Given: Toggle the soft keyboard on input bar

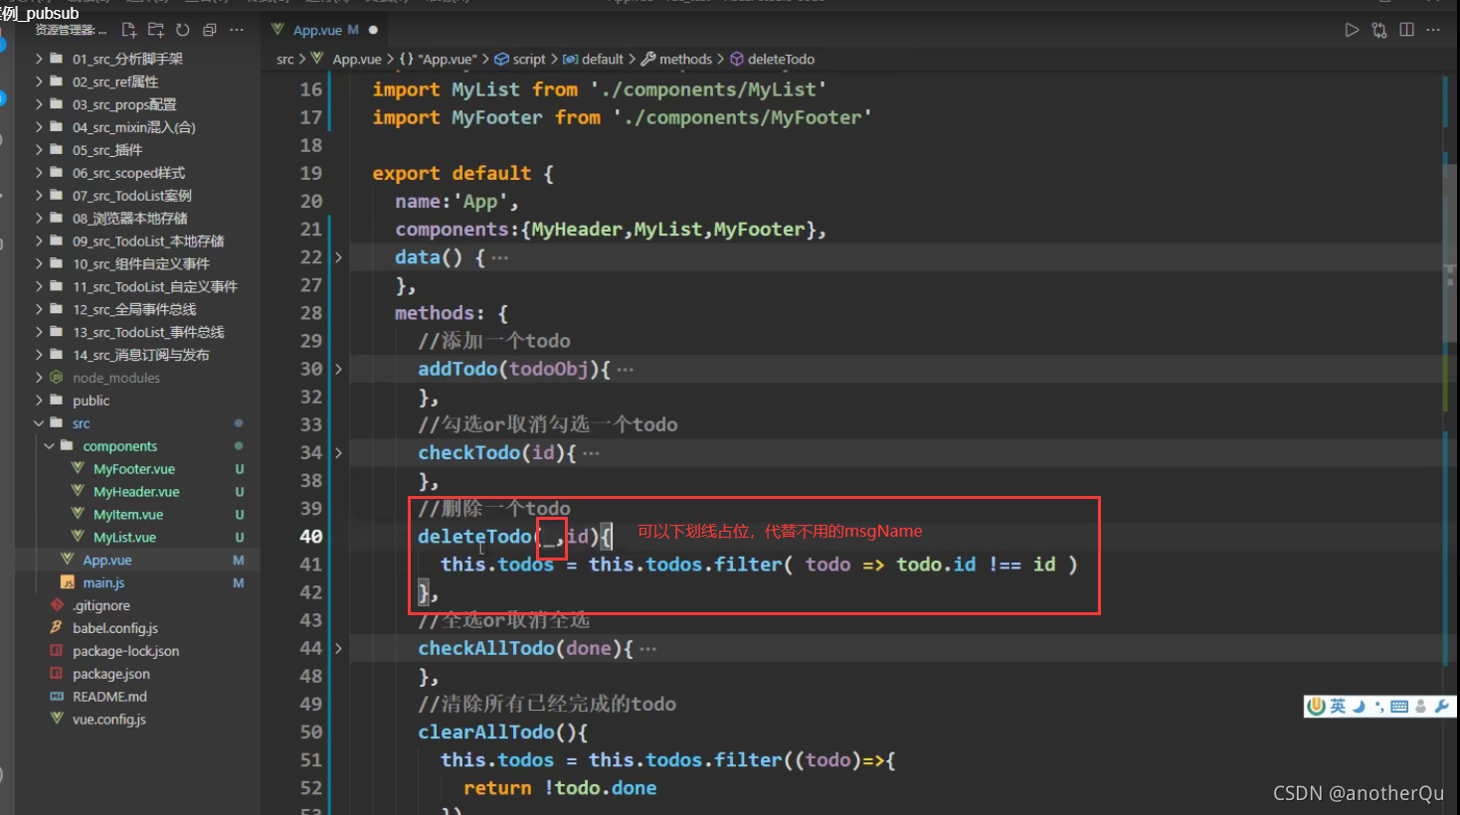Looking at the screenshot, I should [1399, 707].
